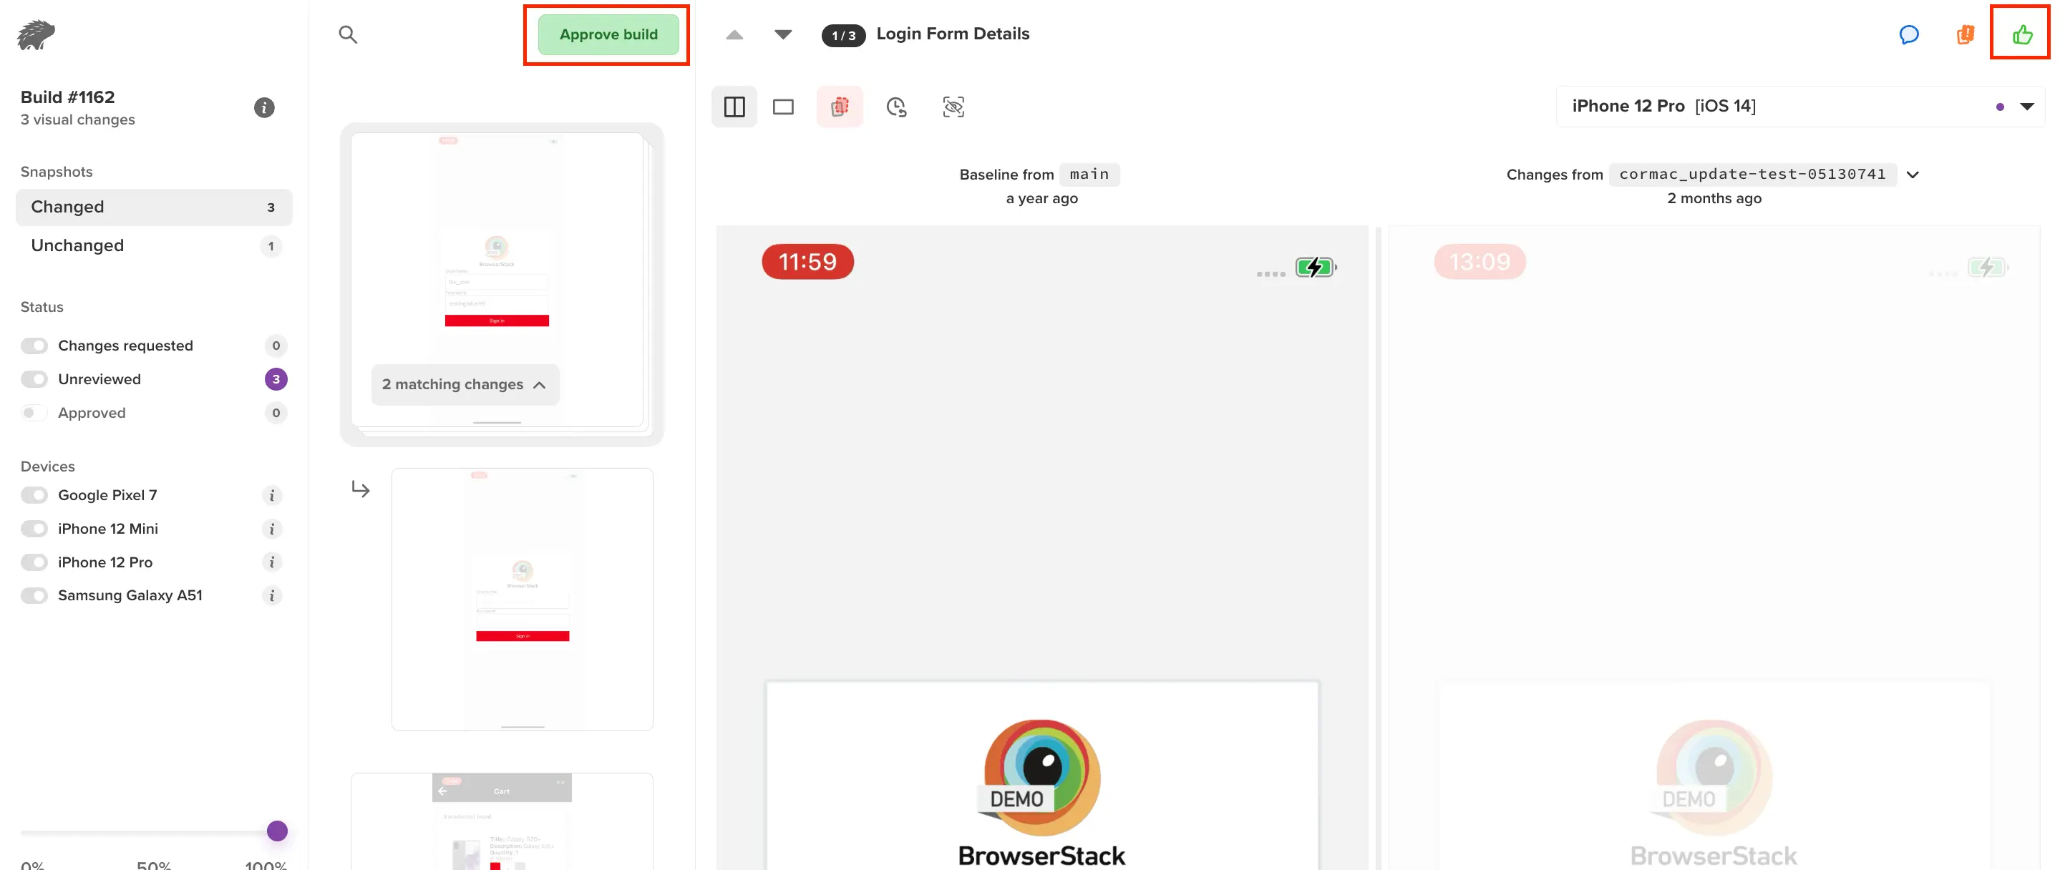Open snapshot history clock icon

[896, 107]
